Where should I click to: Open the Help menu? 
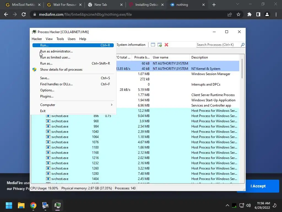83,39
